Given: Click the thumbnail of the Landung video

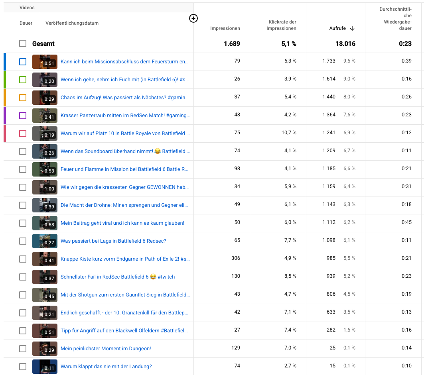Looking at the screenshot, I should pyautogui.click(x=45, y=366).
